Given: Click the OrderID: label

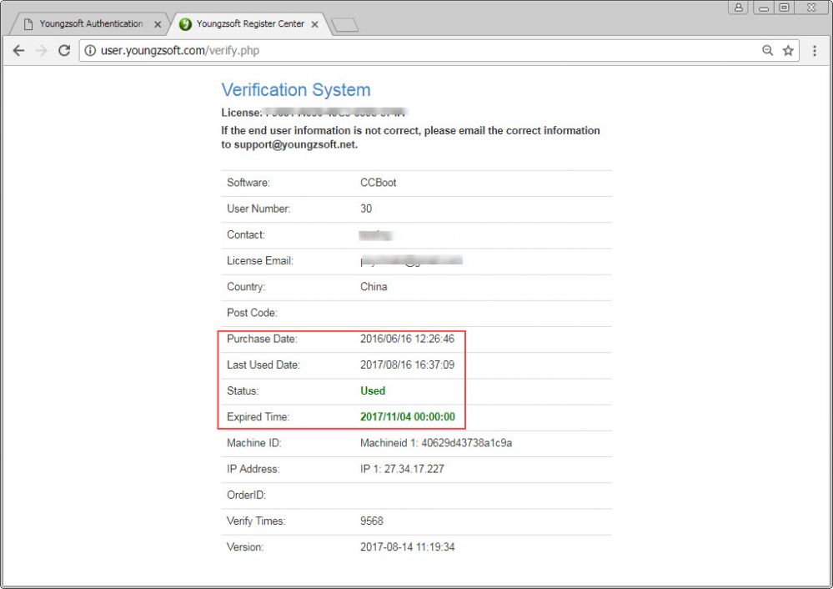Looking at the screenshot, I should tap(247, 495).
